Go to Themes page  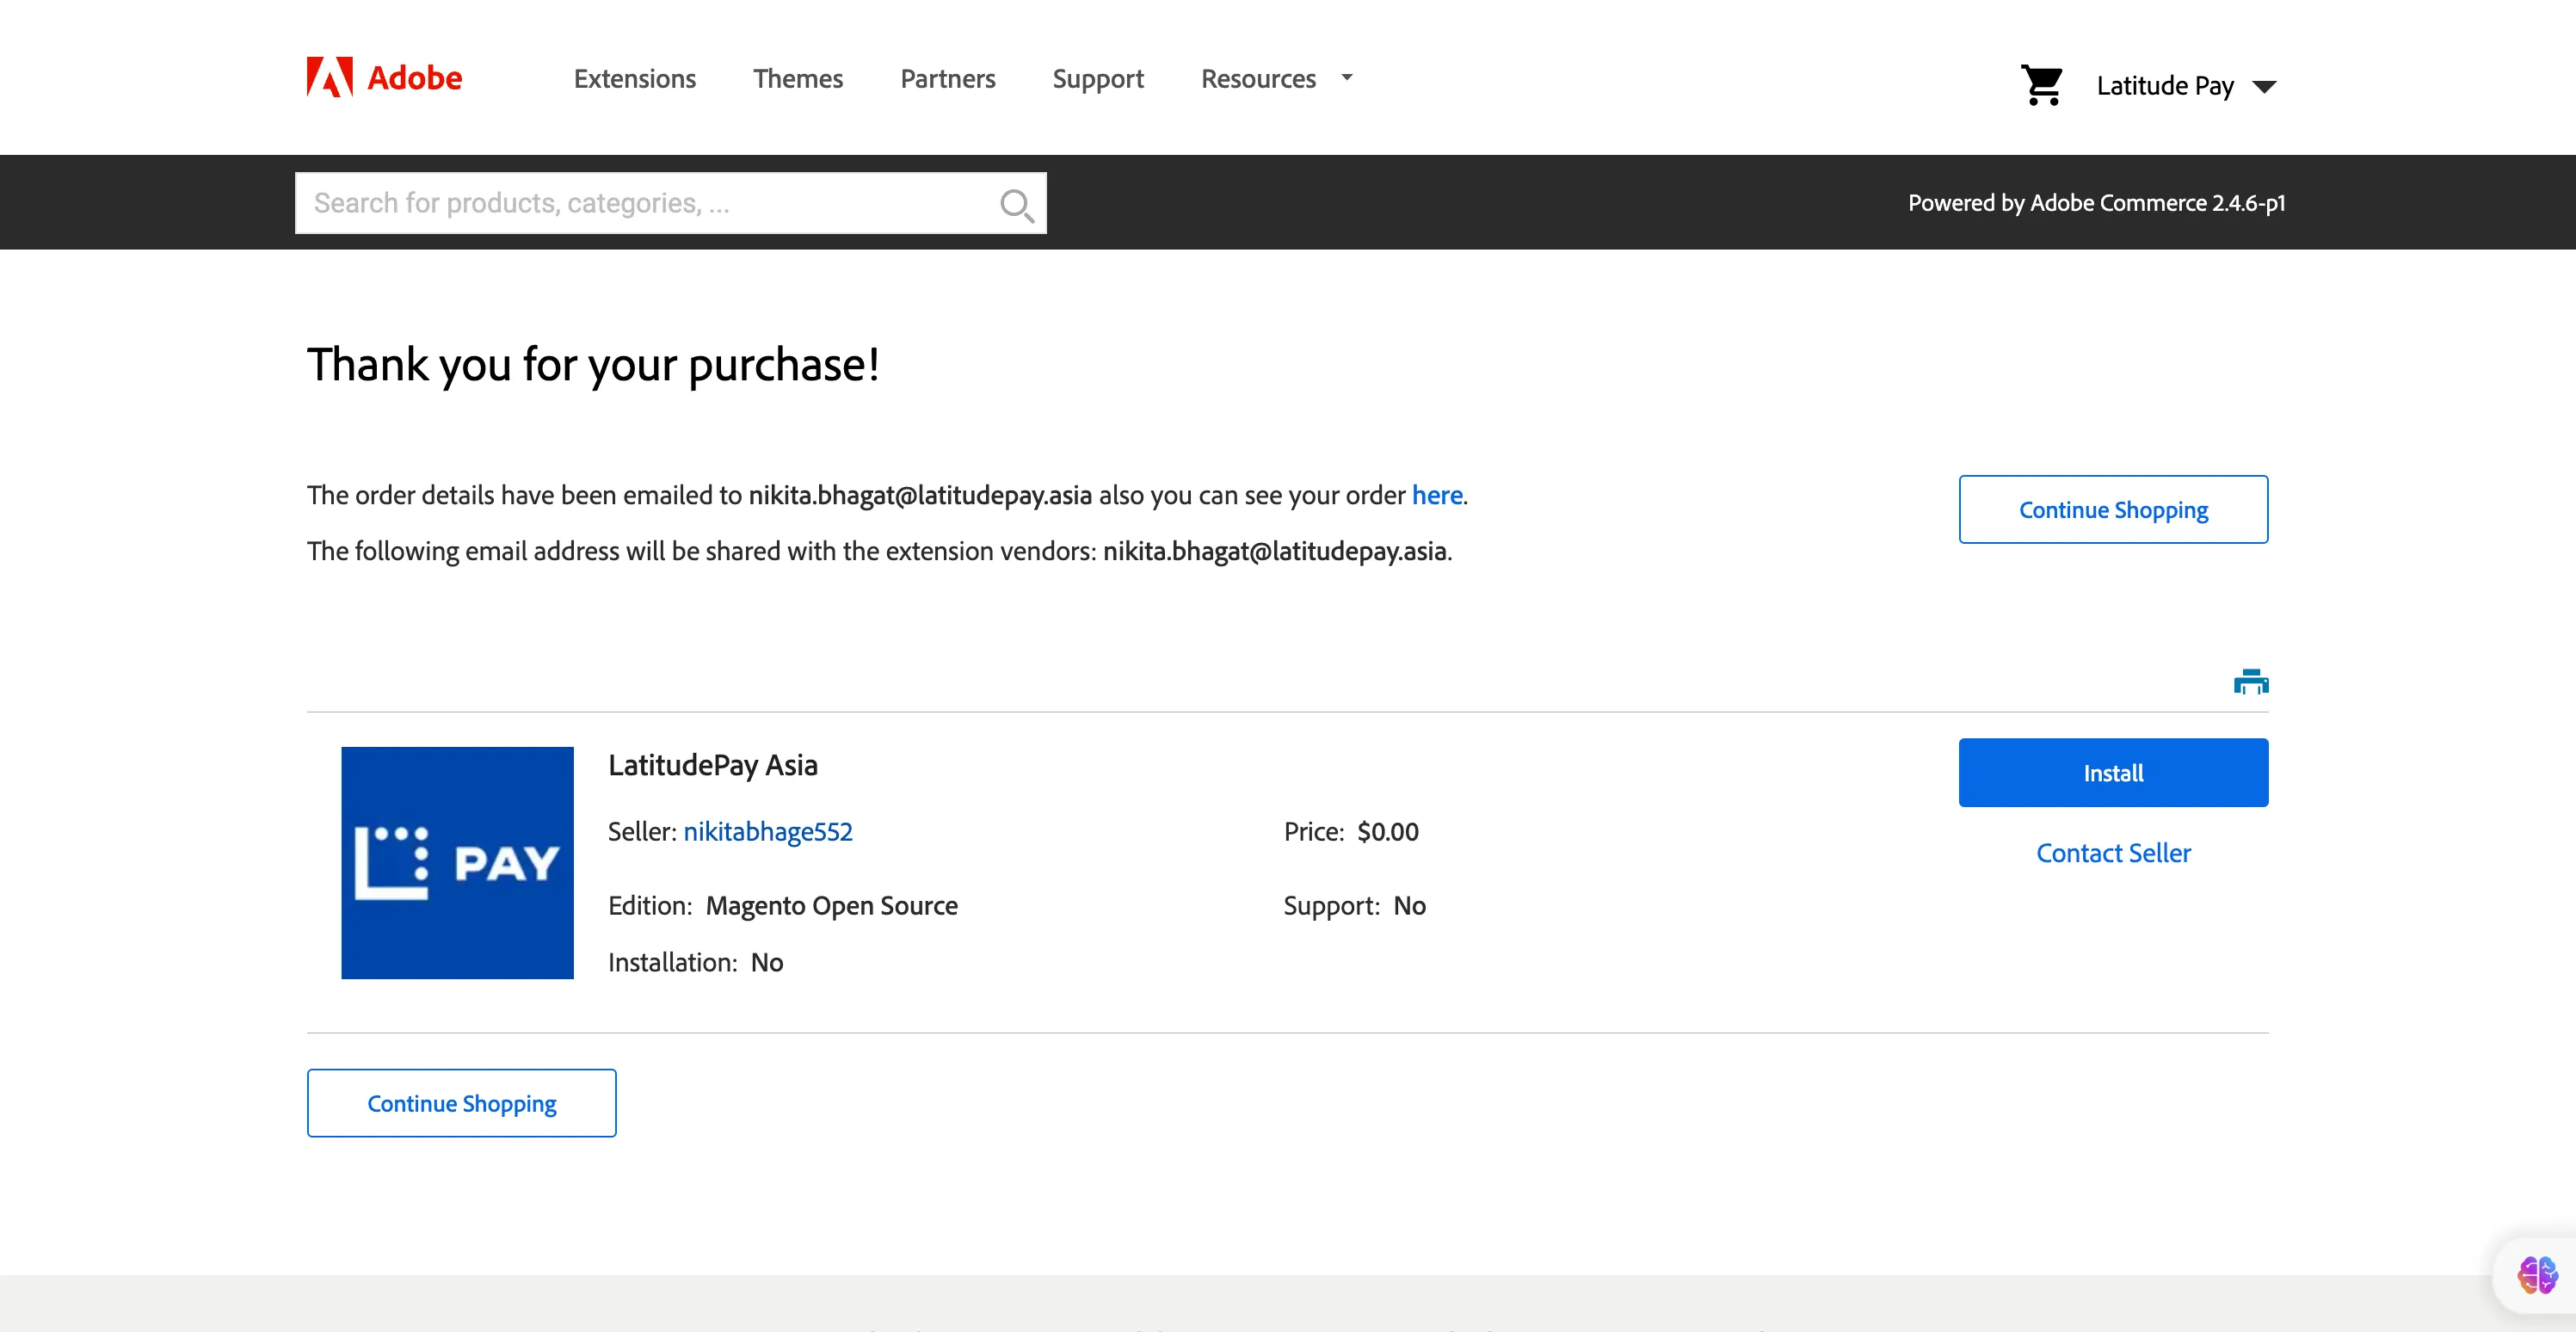click(x=798, y=78)
